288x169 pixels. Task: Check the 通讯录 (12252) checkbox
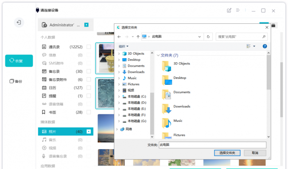[x=89, y=47]
